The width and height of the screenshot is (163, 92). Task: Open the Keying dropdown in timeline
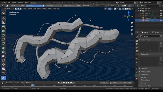click(17, 83)
